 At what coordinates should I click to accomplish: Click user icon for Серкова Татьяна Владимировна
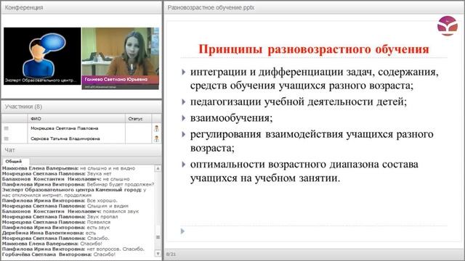point(156,138)
